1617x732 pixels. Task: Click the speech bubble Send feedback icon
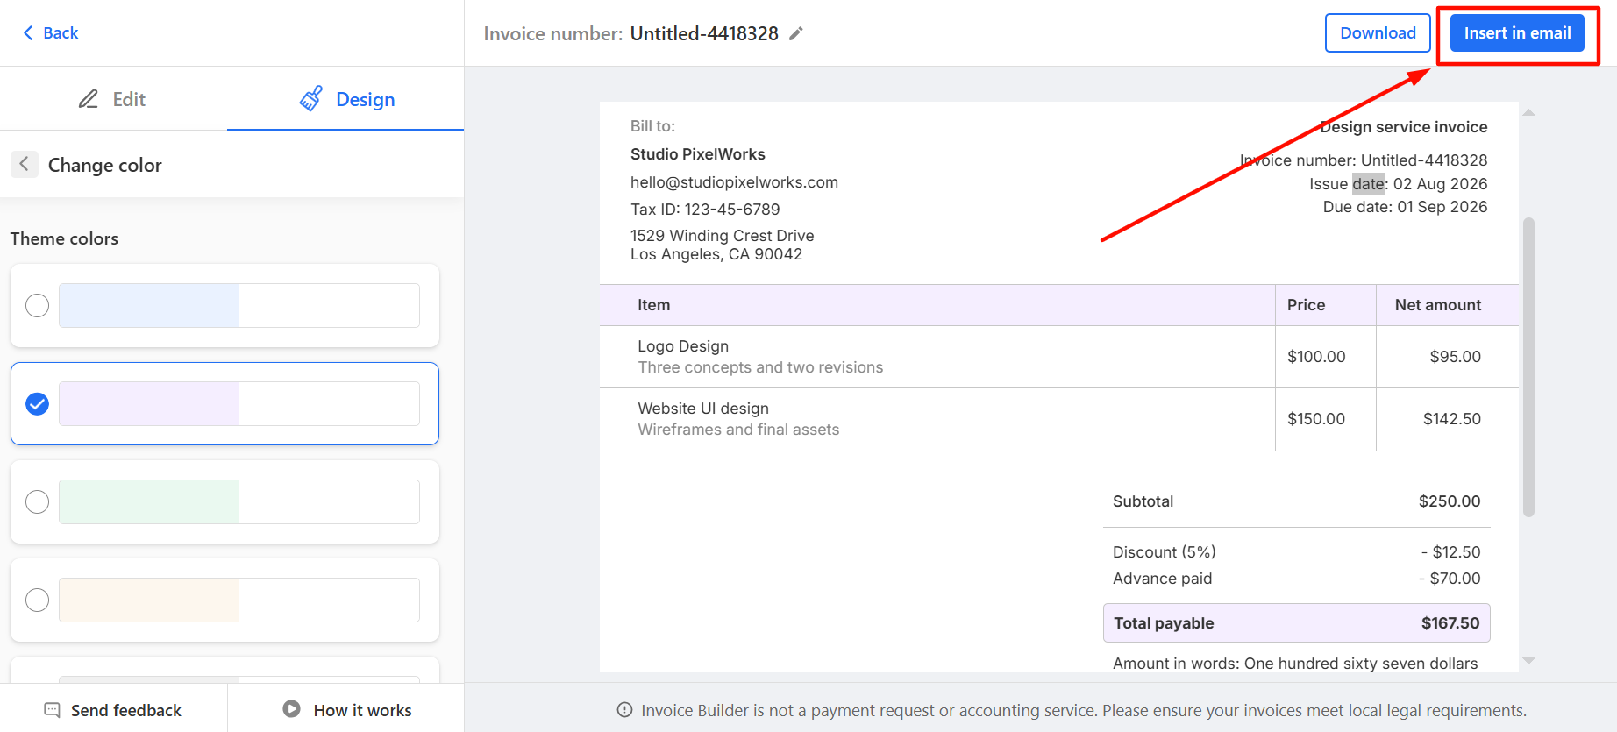pyautogui.click(x=53, y=710)
